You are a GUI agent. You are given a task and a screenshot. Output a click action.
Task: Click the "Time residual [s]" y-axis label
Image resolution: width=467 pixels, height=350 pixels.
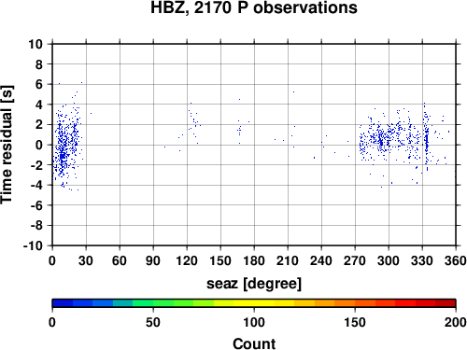click(x=7, y=145)
